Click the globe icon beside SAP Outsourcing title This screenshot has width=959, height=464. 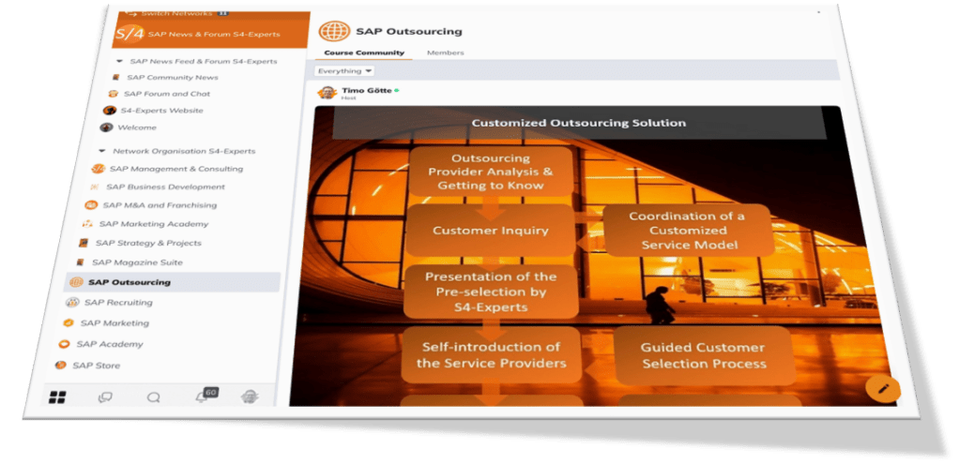[x=335, y=31]
